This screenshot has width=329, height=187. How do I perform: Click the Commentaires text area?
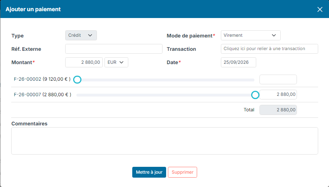point(164,141)
